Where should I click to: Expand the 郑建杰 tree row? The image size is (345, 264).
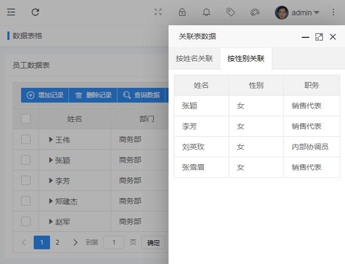(51, 201)
